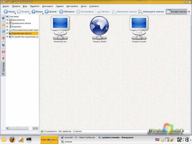Select Устройства хранения in the tree
The width and height of the screenshot is (192, 144).
24,37
